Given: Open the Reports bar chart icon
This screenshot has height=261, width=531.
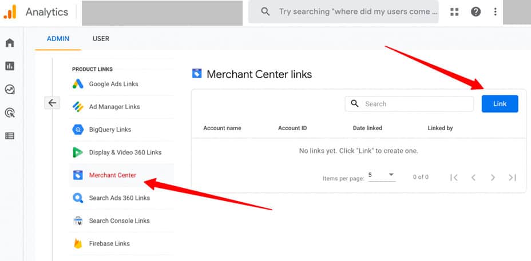Looking at the screenshot, I should click(10, 66).
